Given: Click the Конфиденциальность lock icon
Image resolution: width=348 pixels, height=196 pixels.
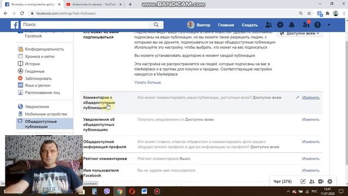Looking at the screenshot, I should [x=21, y=49].
